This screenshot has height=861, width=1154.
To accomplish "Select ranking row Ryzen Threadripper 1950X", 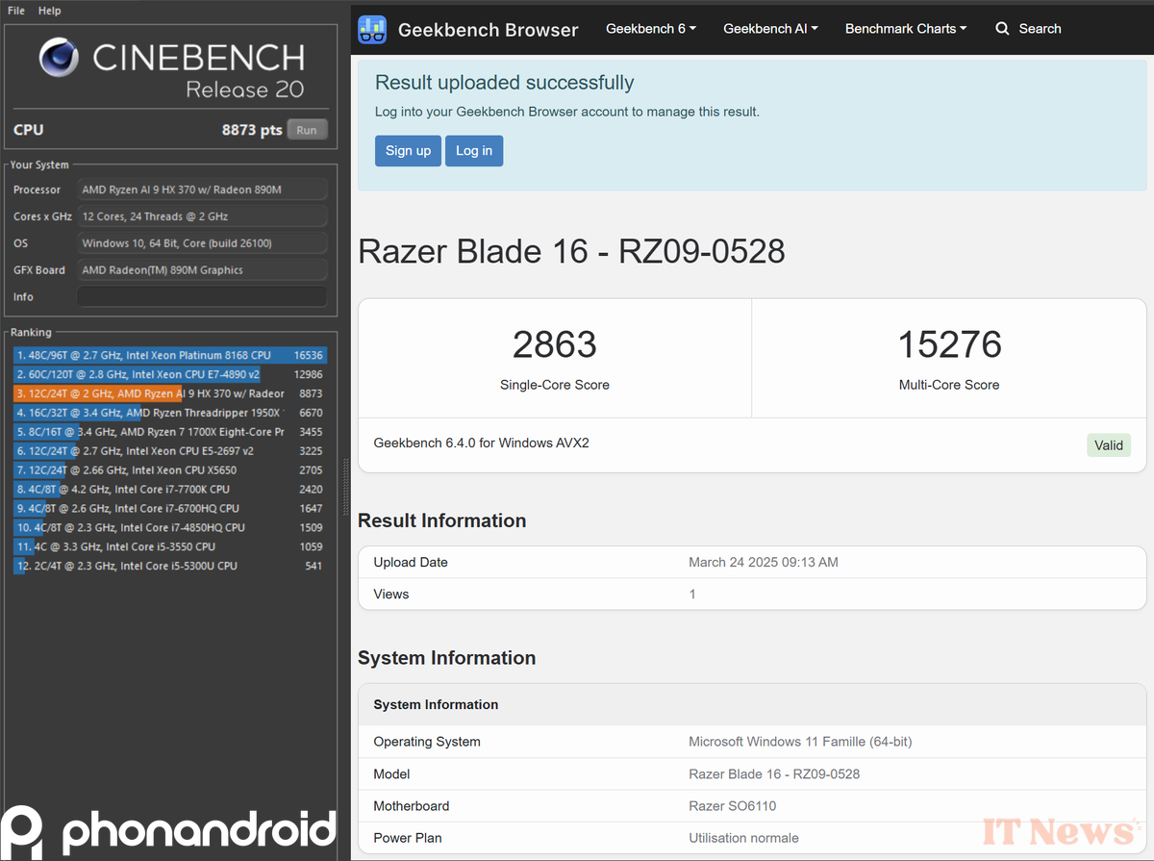I will (x=170, y=413).
